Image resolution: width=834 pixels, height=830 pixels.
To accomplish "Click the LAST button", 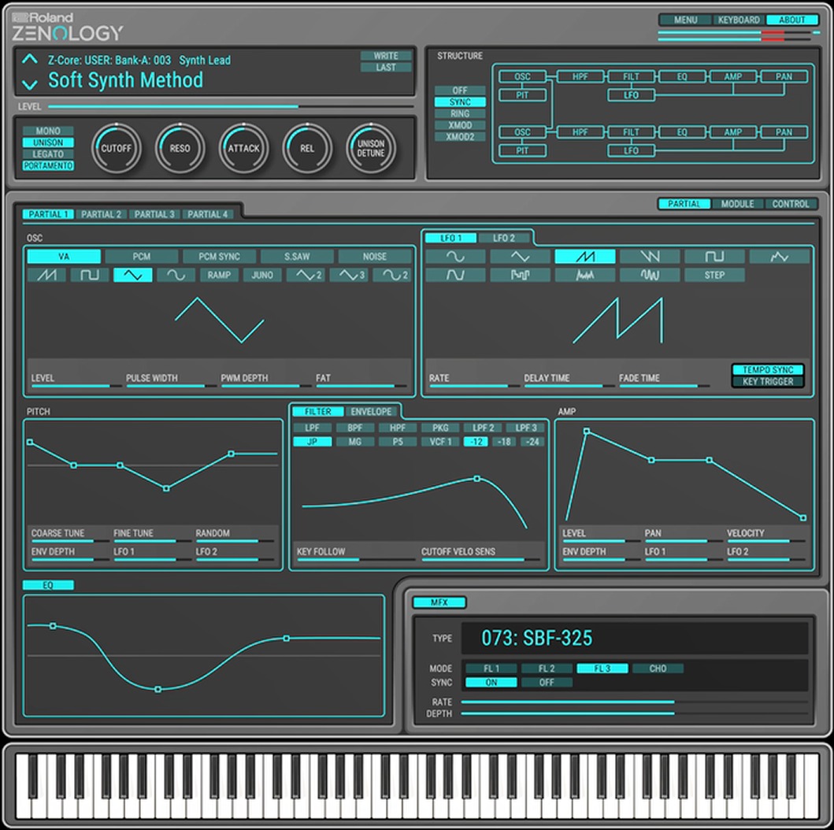I will point(386,68).
